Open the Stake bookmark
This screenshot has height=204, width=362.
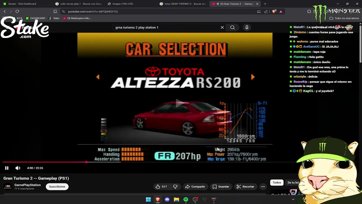click(x=54, y=18)
